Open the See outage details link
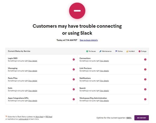This screenshot has width=156, height=123. click(x=89, y=40)
